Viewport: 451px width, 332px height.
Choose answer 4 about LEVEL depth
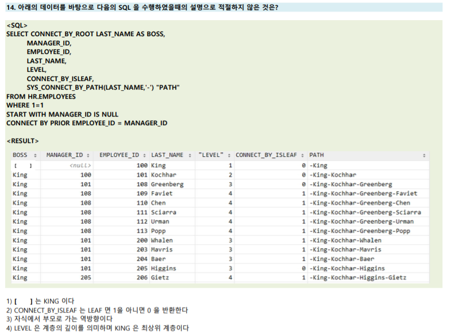pos(98,328)
